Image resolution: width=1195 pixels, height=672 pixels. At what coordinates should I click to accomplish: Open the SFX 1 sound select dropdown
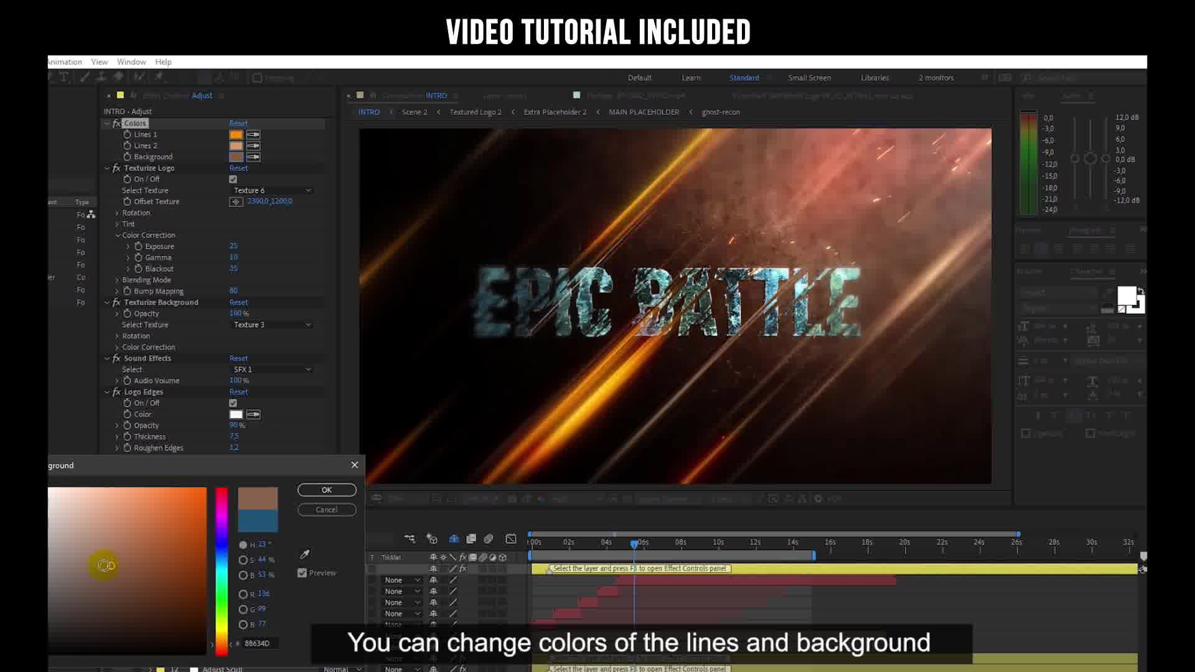(271, 370)
